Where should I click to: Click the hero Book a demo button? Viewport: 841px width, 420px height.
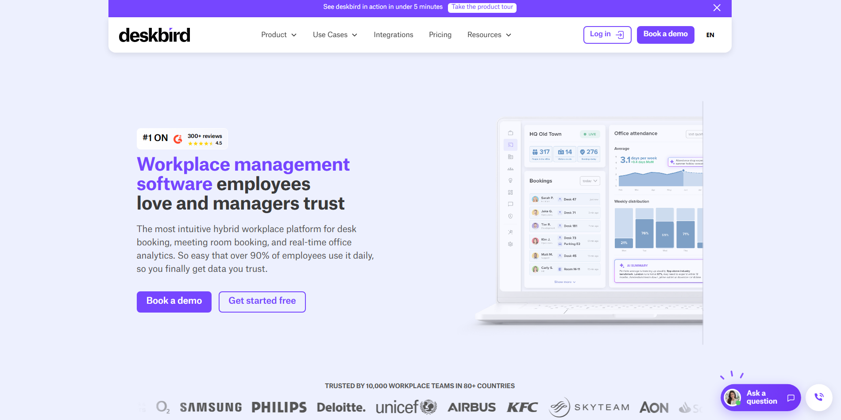[174, 302]
